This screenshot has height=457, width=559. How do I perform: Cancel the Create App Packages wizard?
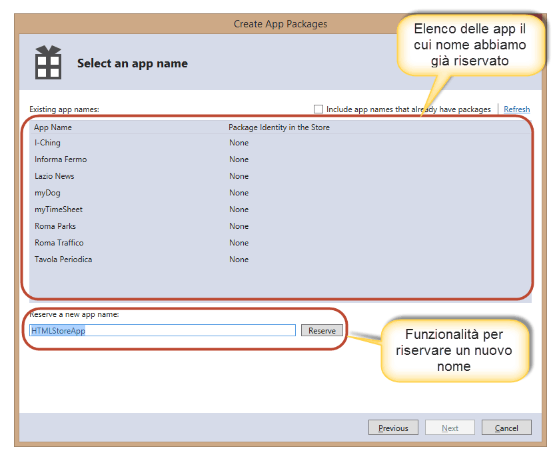(506, 428)
